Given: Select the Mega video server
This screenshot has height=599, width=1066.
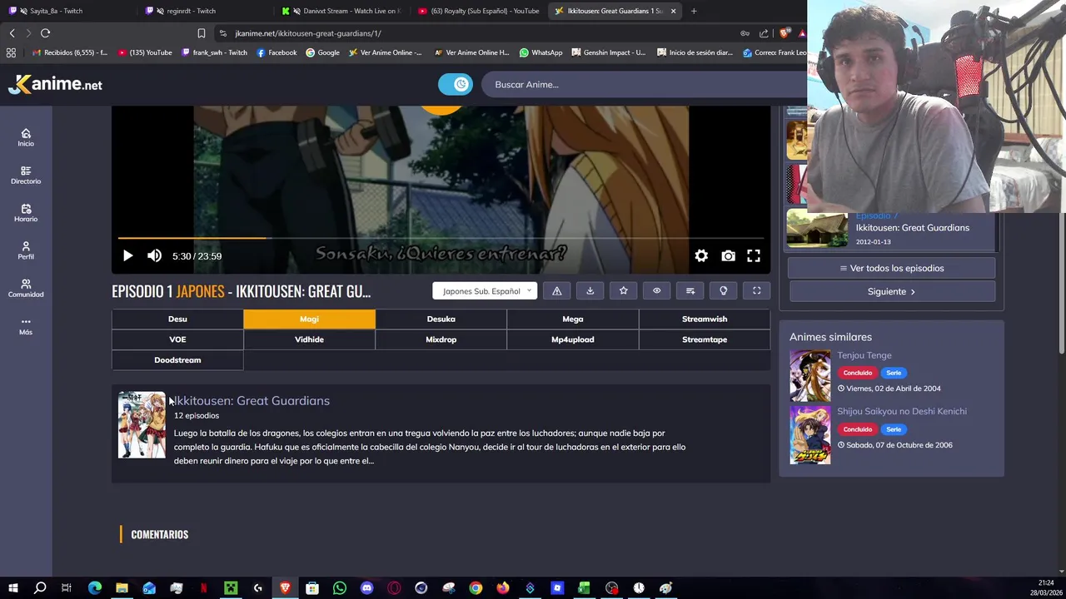Looking at the screenshot, I should 572,319.
